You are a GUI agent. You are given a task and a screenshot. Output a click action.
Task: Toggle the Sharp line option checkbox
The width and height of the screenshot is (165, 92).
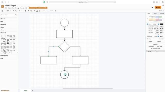click(158, 24)
